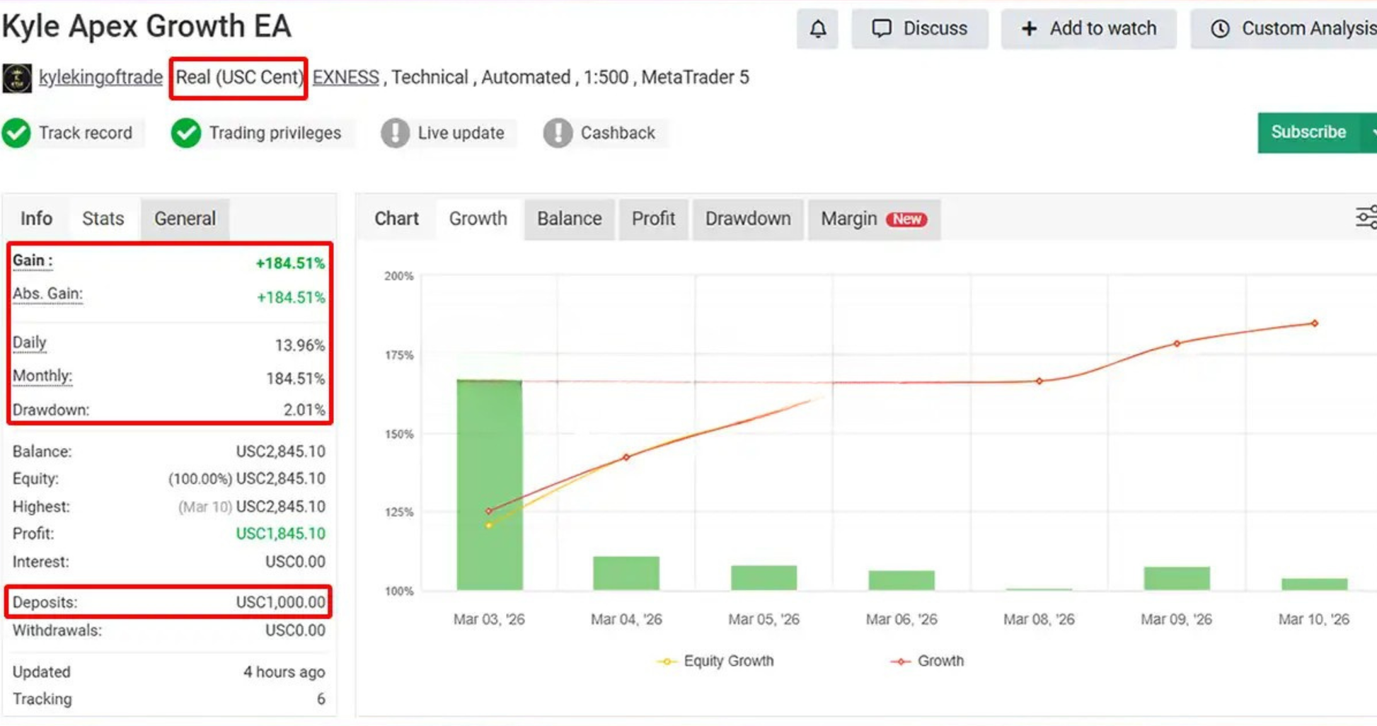Open the Margin tab marked New

tap(873, 219)
